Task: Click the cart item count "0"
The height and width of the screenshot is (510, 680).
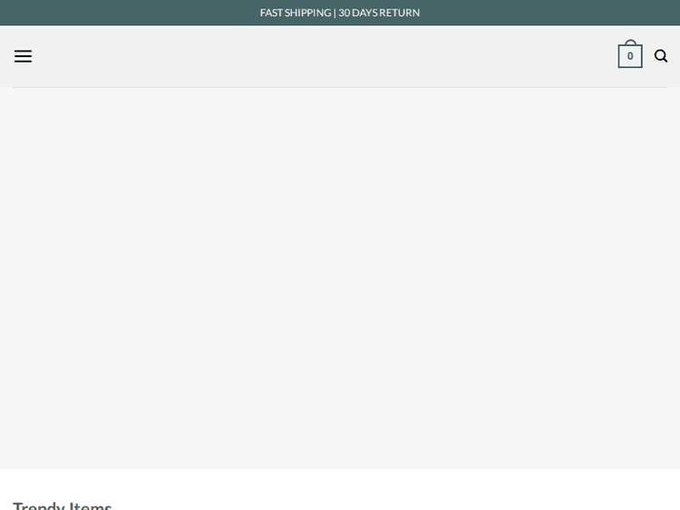Action: 630,57
